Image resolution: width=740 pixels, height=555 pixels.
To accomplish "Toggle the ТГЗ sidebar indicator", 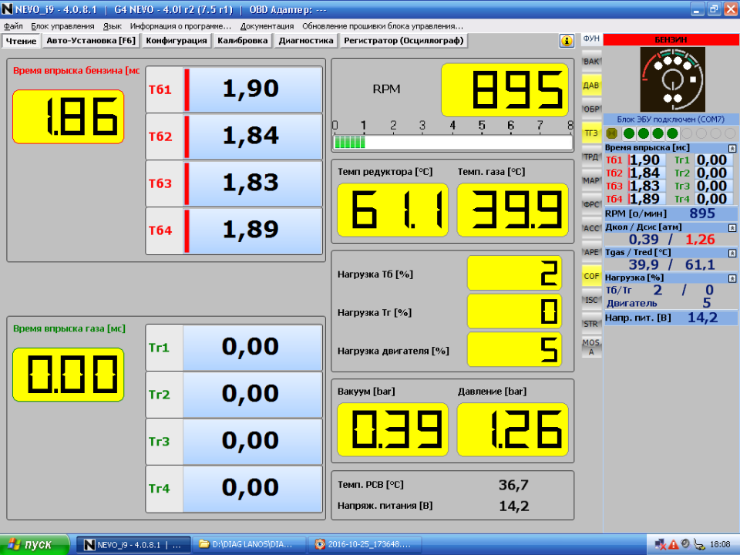I will [x=591, y=133].
